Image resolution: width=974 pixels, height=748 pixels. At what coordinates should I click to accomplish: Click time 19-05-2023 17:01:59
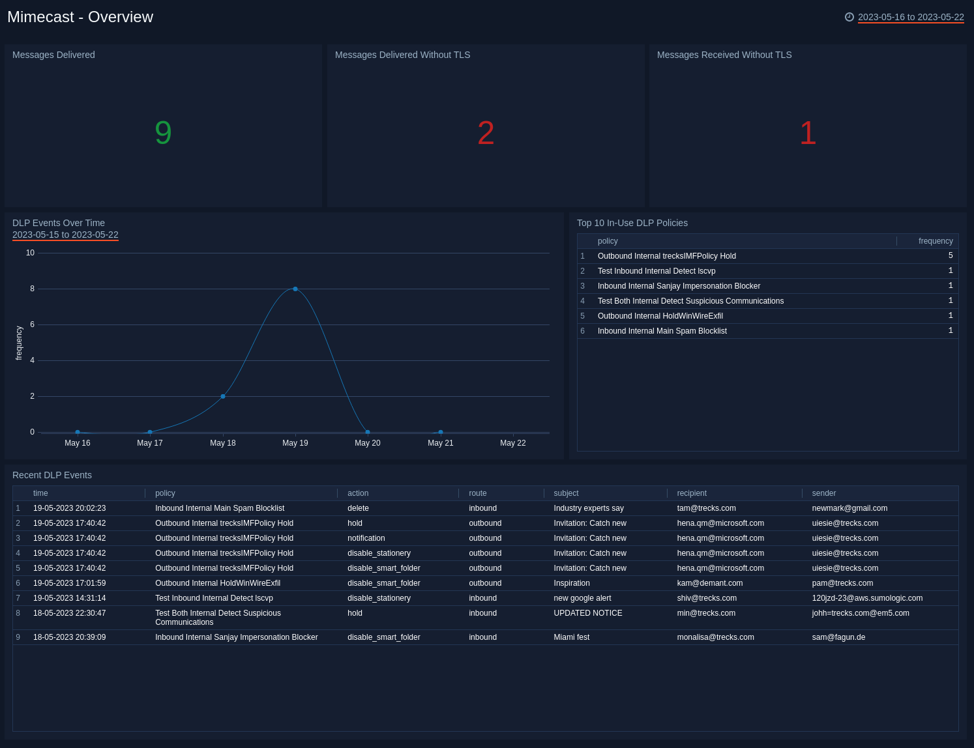coord(70,583)
